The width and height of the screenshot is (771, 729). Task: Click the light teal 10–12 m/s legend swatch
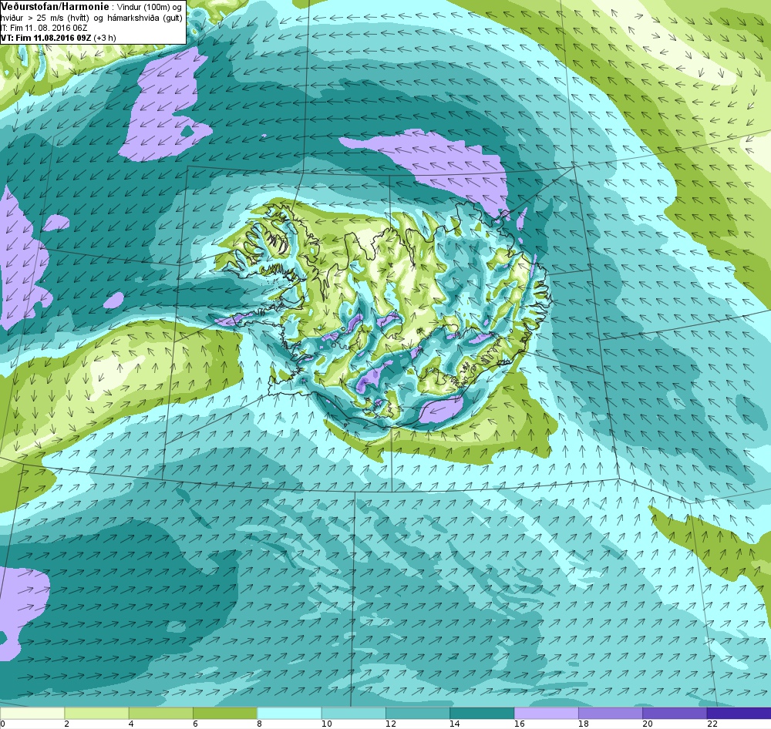pos(354,713)
